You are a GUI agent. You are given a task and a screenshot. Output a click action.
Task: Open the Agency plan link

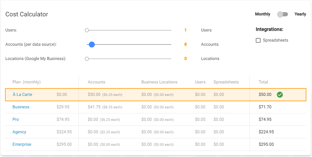19,132
